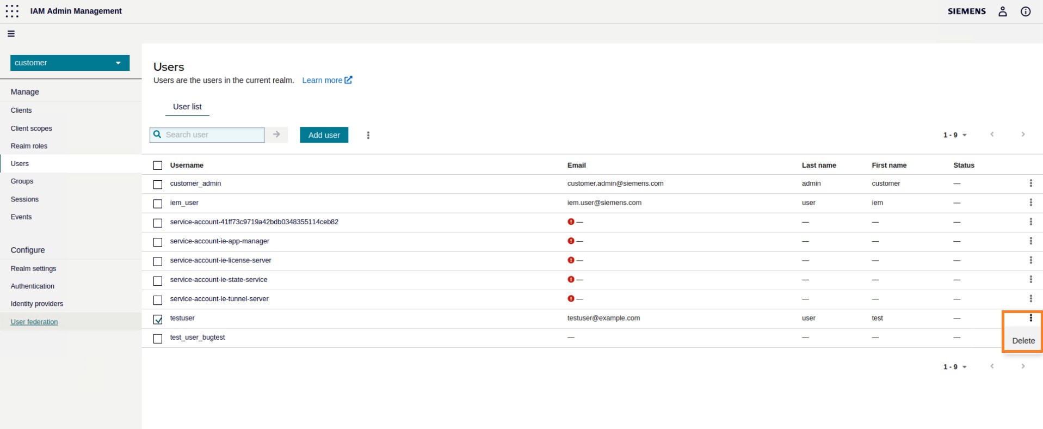Choose Delete from the testuser menu

coord(1023,341)
